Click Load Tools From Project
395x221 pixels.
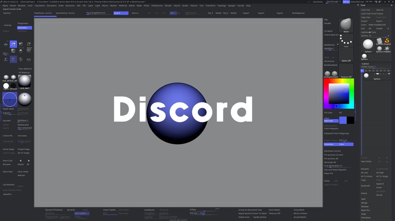point(372,14)
